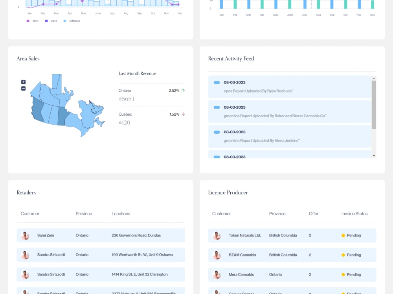Viewport: 393px width, 294px height.
Task: Zoom out on the Area Sales map
Action: [x=23, y=89]
